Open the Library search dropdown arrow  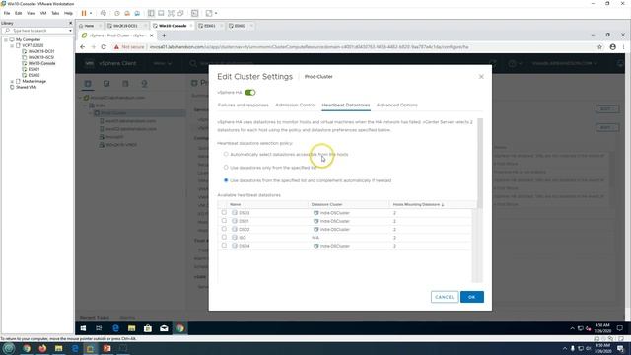click(70, 31)
